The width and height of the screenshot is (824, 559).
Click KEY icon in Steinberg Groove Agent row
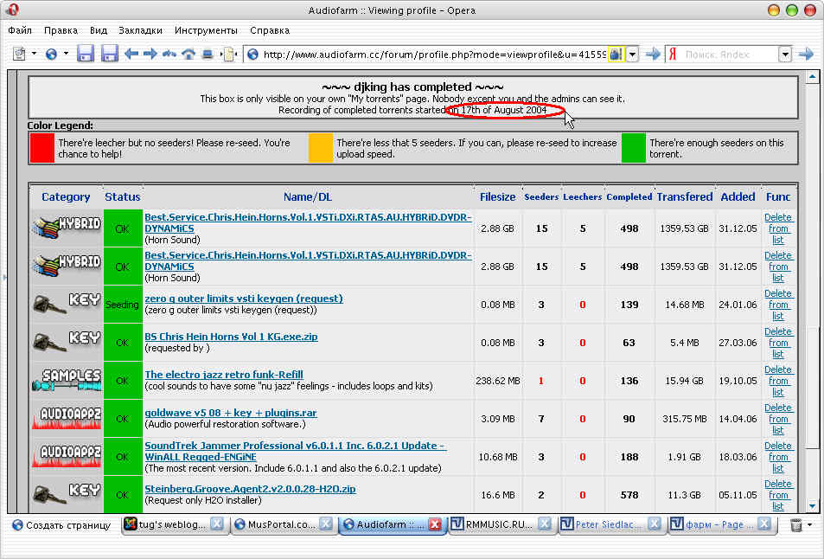(67, 495)
